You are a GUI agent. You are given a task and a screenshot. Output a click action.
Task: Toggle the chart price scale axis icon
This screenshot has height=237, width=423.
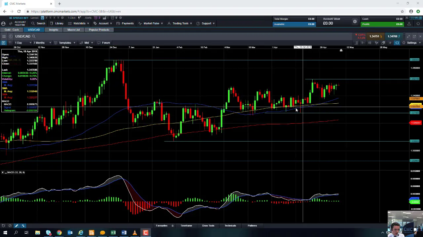pyautogui.click(x=376, y=43)
